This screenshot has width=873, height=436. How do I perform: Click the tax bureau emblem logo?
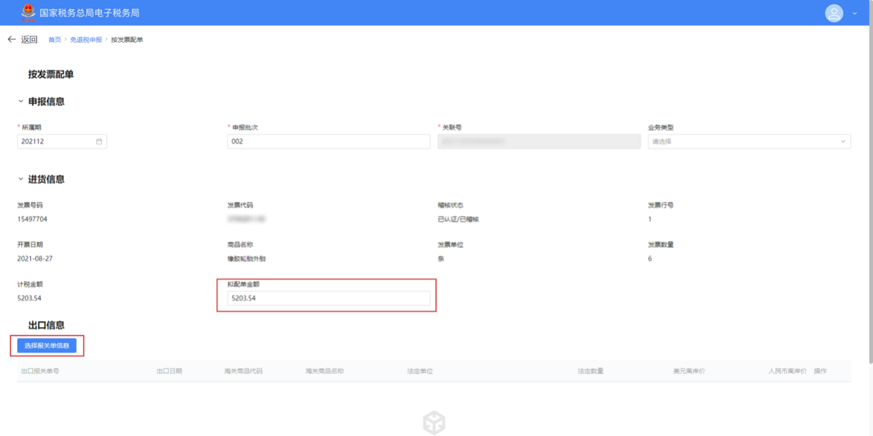pyautogui.click(x=28, y=13)
